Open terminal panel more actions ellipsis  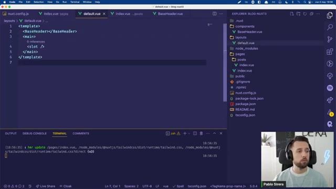tap(208, 133)
